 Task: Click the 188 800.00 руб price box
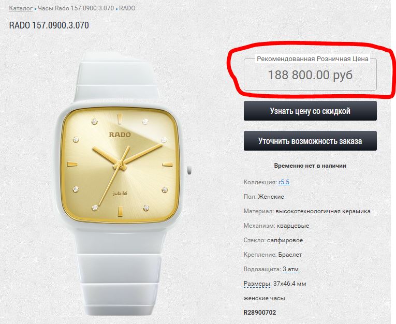[x=310, y=75]
